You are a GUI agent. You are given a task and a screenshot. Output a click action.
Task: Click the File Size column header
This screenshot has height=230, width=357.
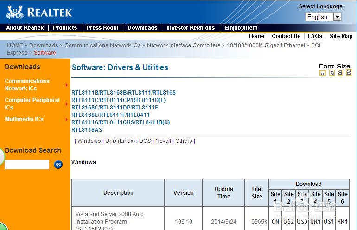pos(257,193)
